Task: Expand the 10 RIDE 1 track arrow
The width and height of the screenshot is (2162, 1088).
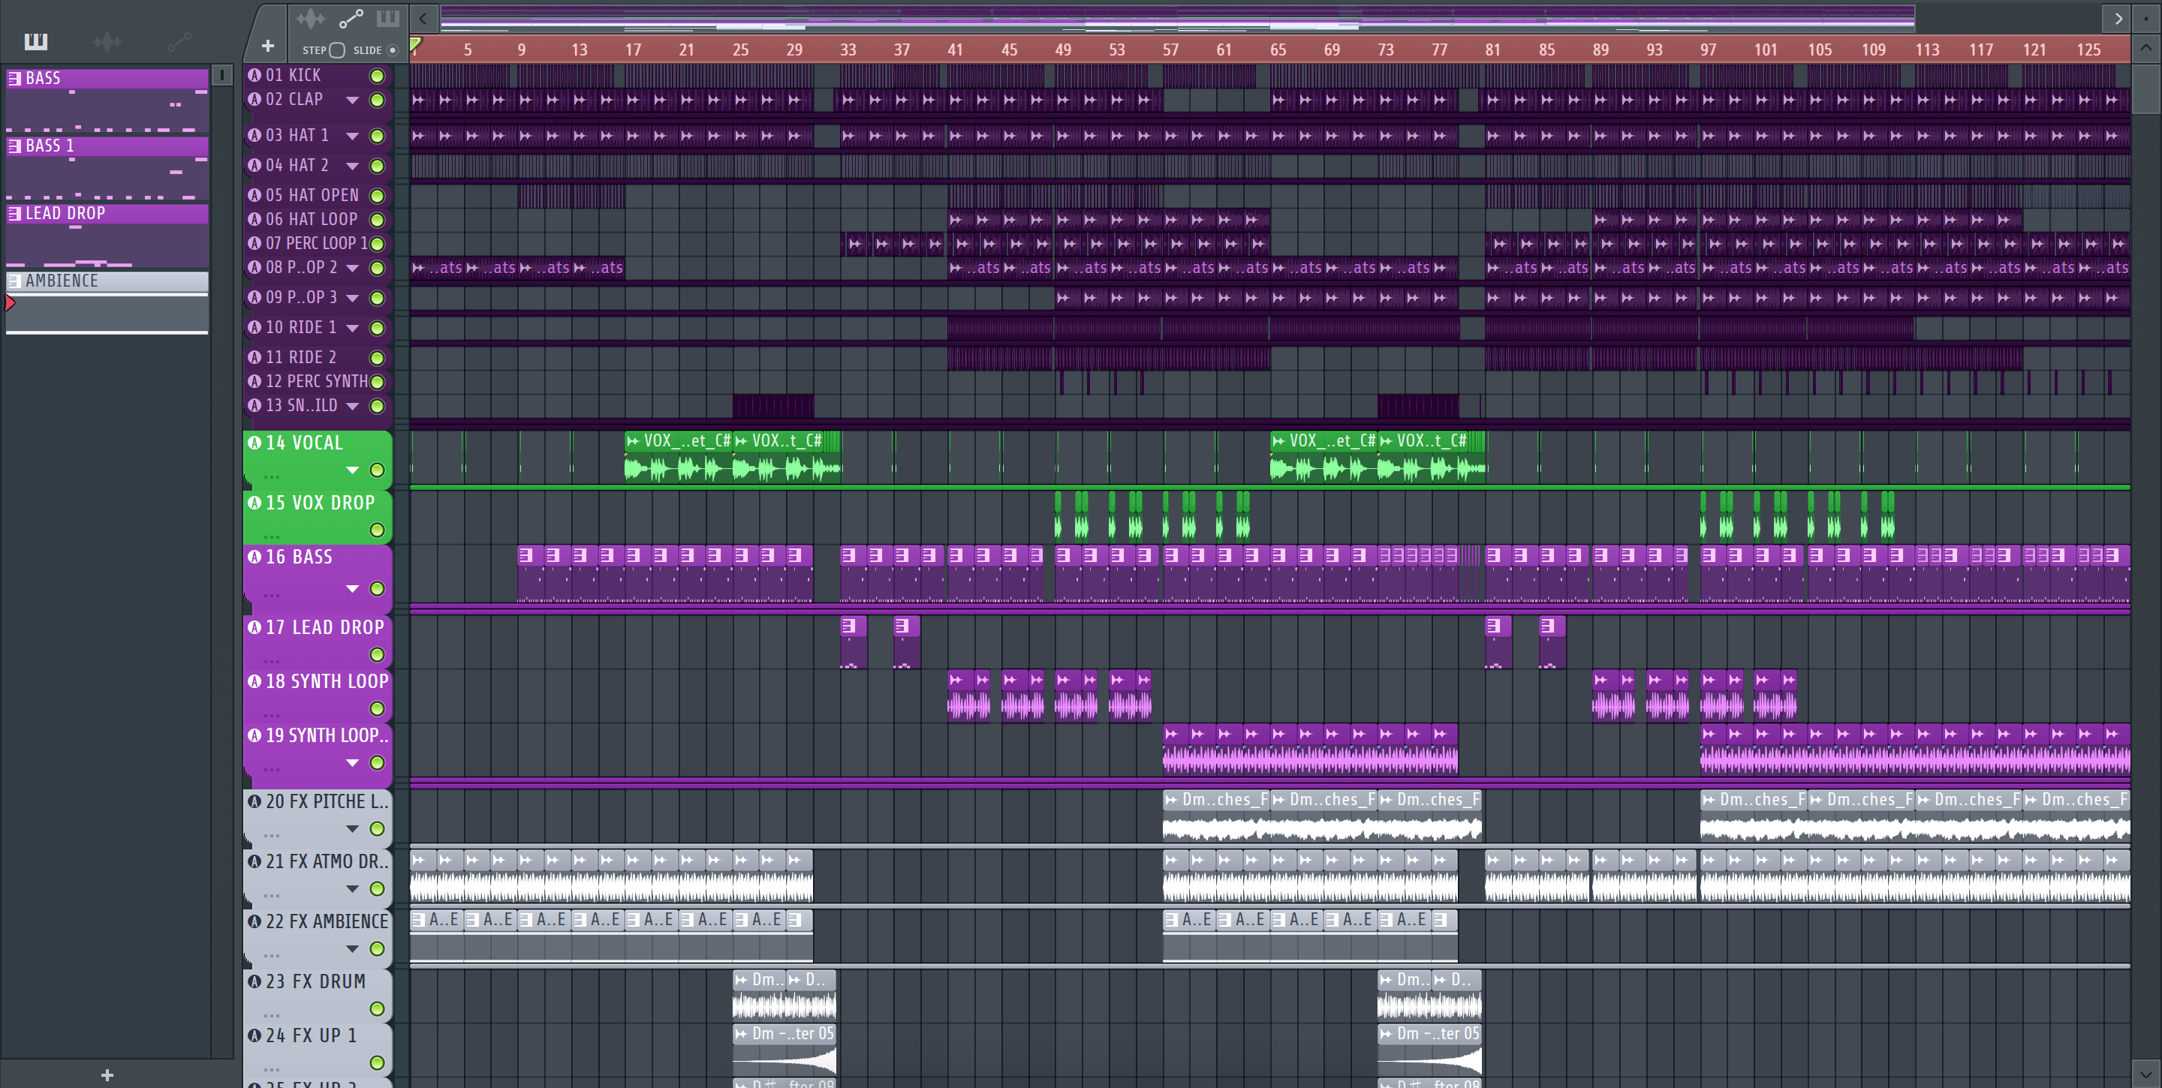Action: click(x=353, y=328)
